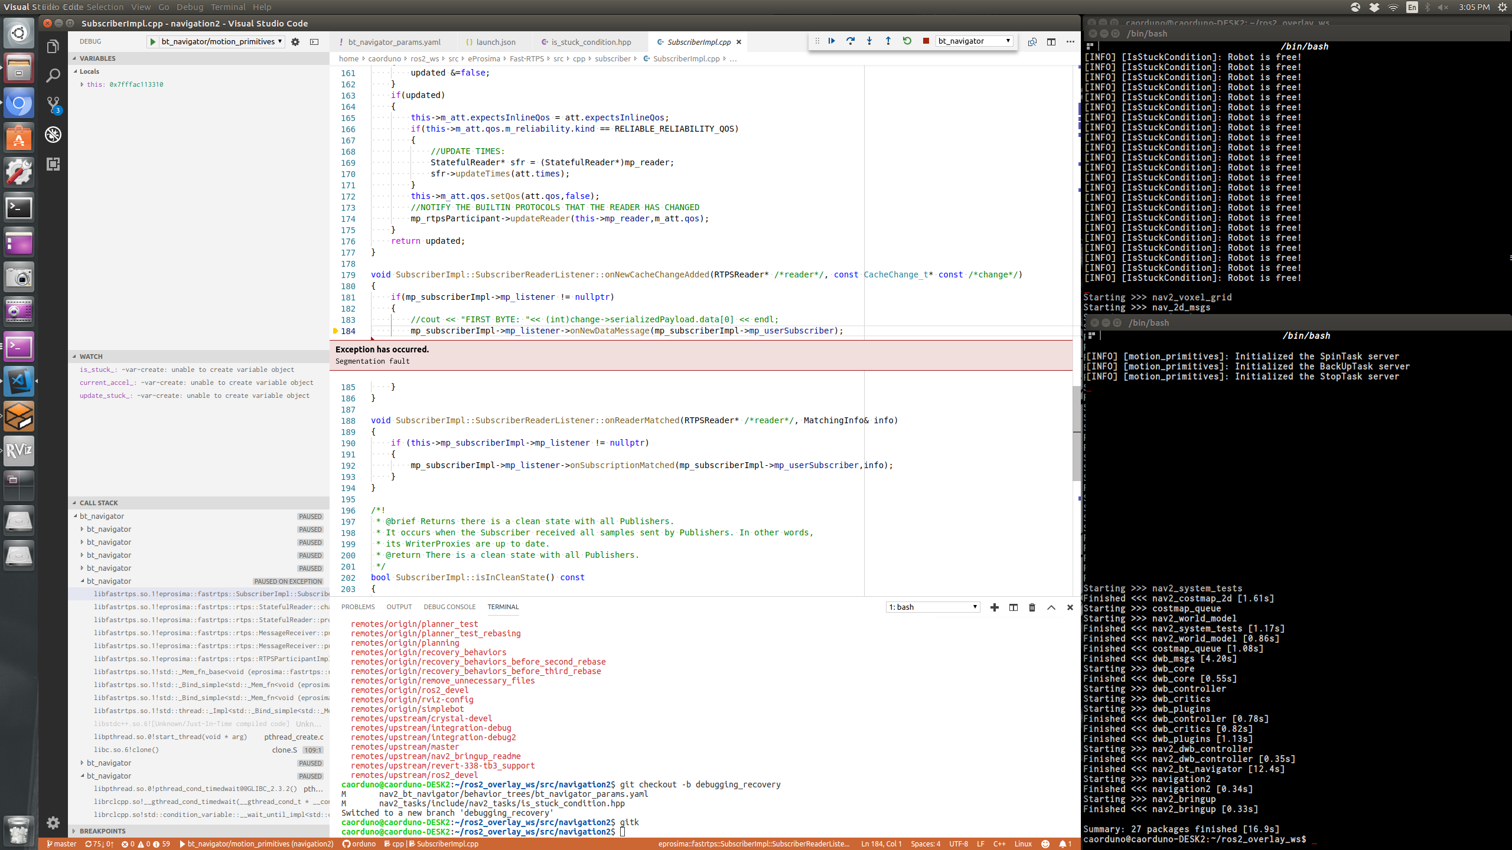Click 'Ln 184, Col 1' in the status bar
The image size is (1512, 850).
click(880, 844)
